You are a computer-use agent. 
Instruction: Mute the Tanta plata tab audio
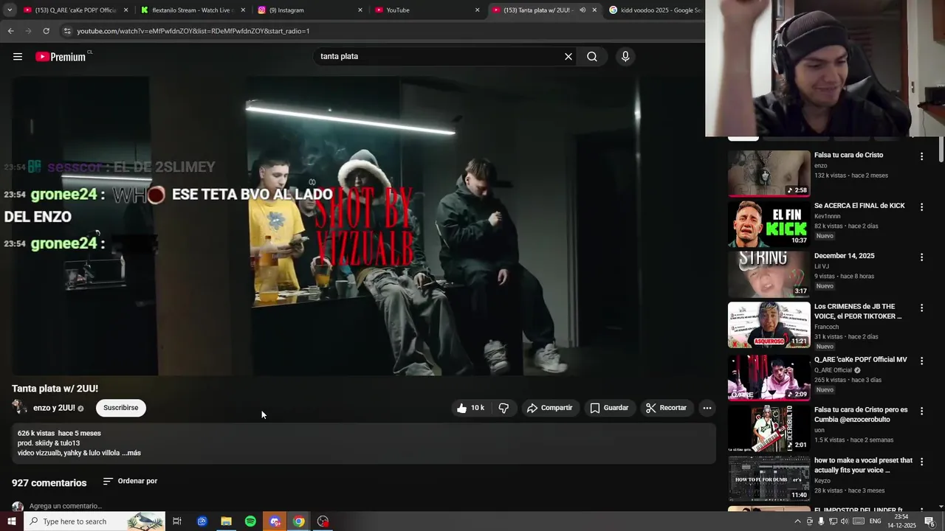583,10
